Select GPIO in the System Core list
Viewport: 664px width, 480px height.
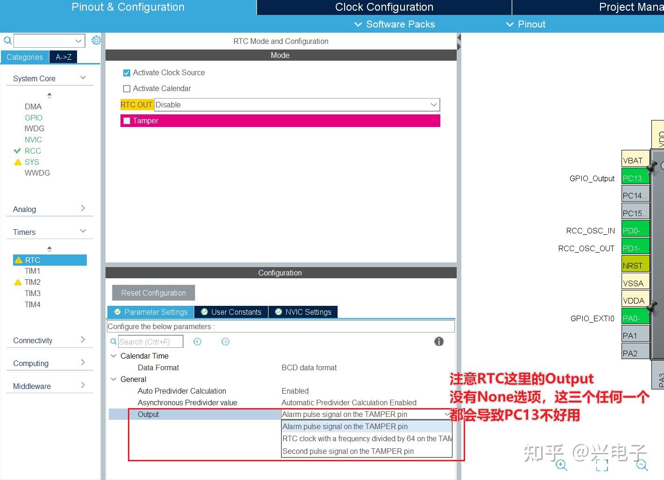[x=34, y=118]
